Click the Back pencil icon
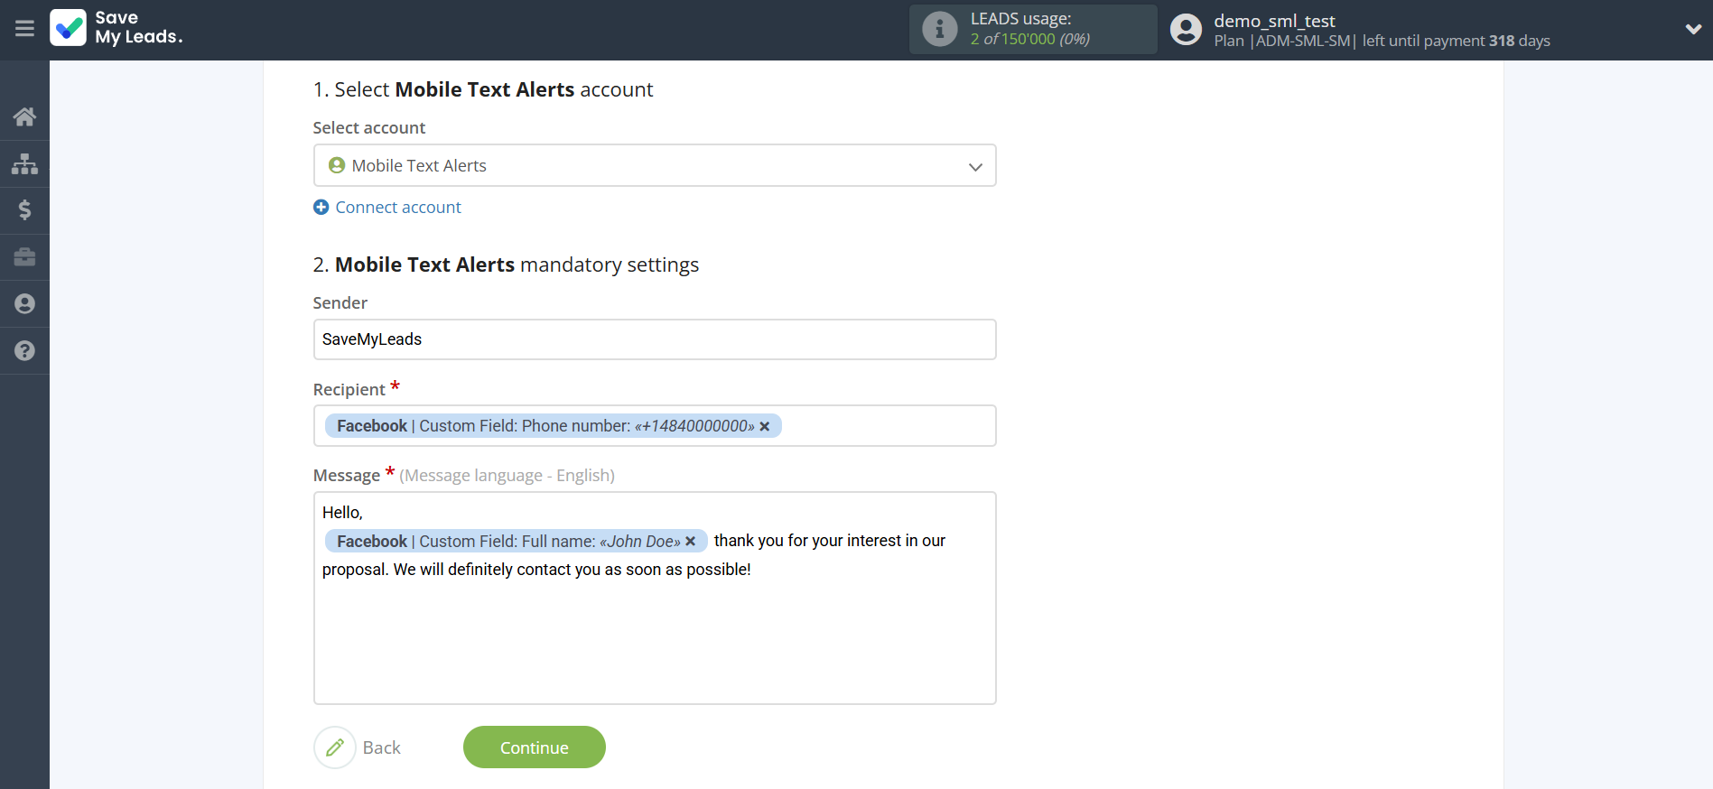Screen dimensions: 1713x789 coord(335,747)
